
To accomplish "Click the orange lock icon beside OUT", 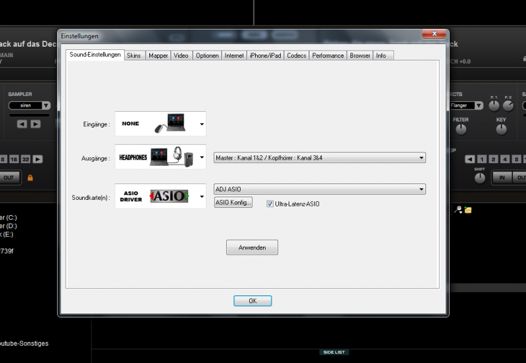I will [x=30, y=178].
